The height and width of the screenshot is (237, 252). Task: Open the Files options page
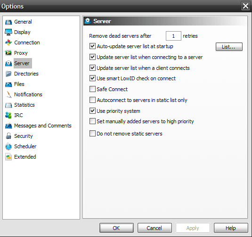coord(19,84)
